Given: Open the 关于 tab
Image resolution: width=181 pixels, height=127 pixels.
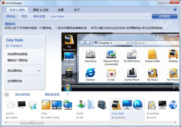Looking at the screenshot, I should point(77,10).
